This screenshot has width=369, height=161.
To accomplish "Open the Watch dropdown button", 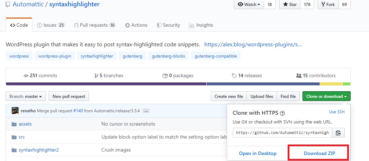I will tap(249, 5).
